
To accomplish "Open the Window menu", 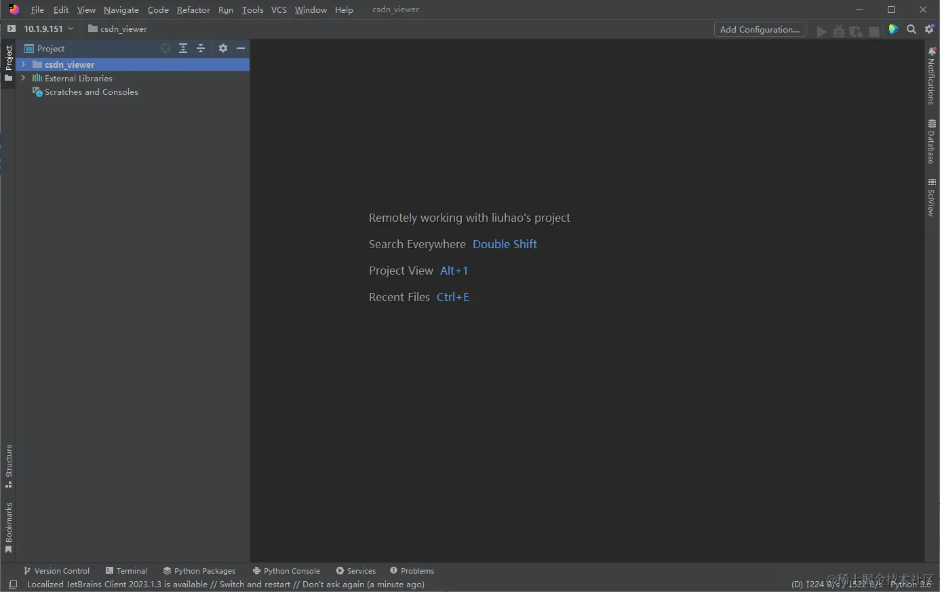I will 311,9.
